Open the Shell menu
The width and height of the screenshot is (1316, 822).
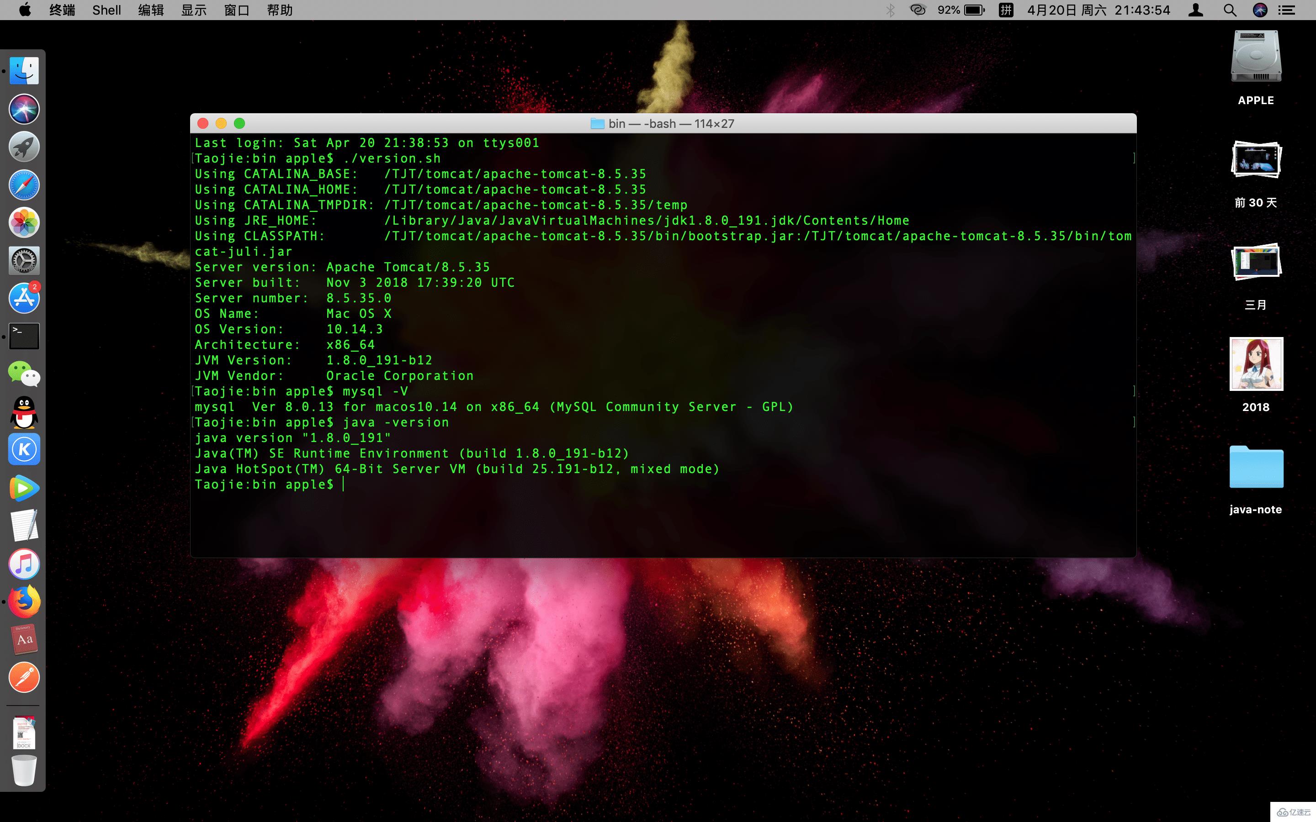point(106,10)
